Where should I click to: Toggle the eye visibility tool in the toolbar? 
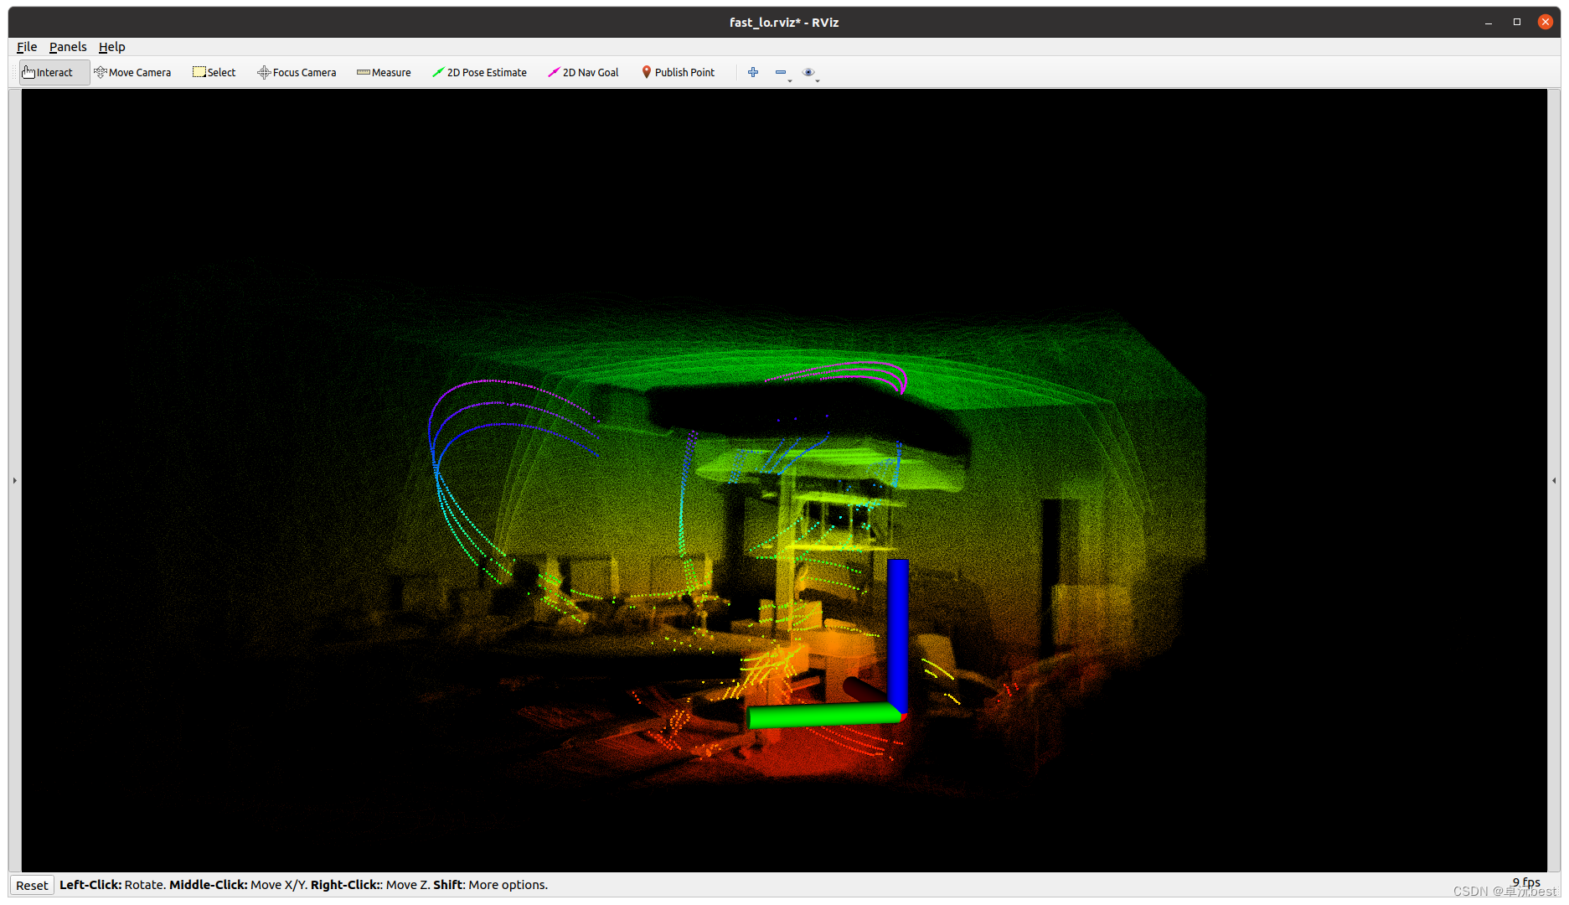pyautogui.click(x=808, y=72)
